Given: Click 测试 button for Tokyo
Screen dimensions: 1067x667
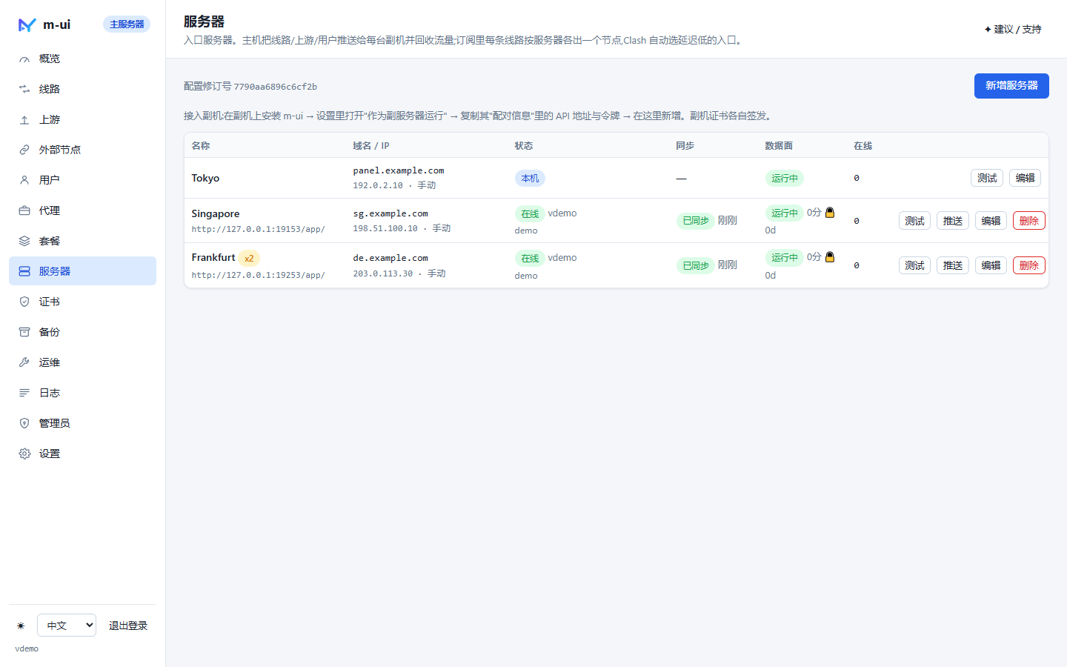Looking at the screenshot, I should click(987, 178).
